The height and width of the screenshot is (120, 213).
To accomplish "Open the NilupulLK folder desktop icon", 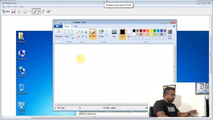I will tap(22, 37).
